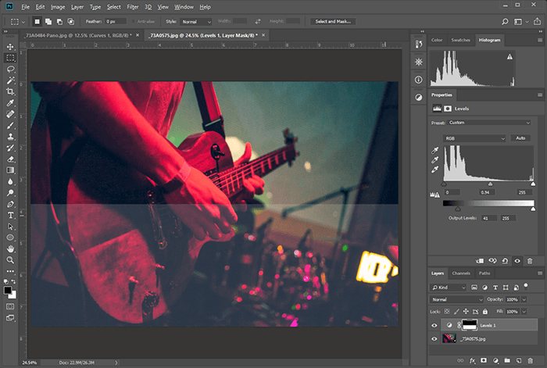The width and height of the screenshot is (547, 368).
Task: Select the Brush tool
Action: click(10, 125)
